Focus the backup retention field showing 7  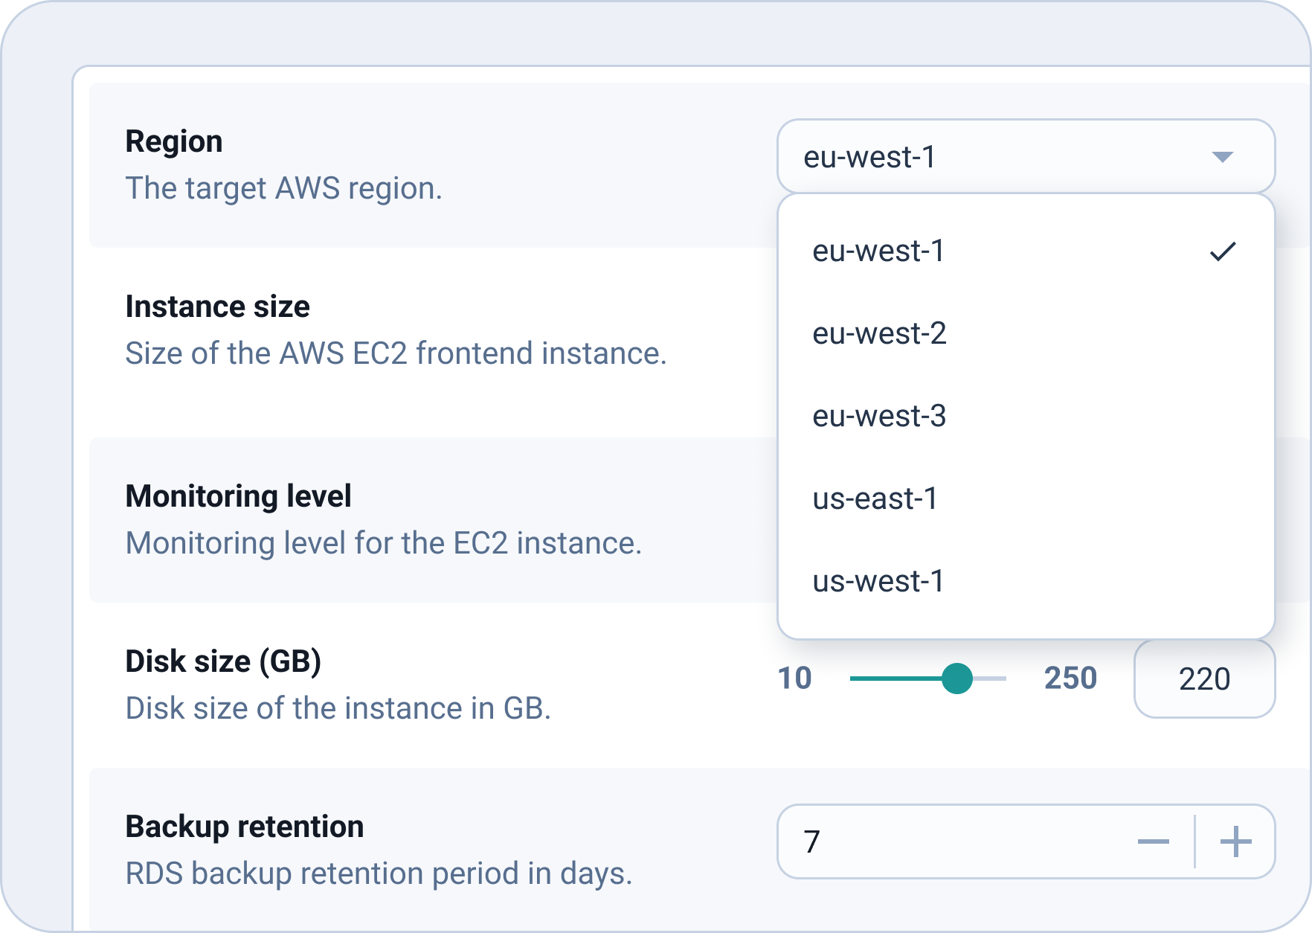point(954,841)
